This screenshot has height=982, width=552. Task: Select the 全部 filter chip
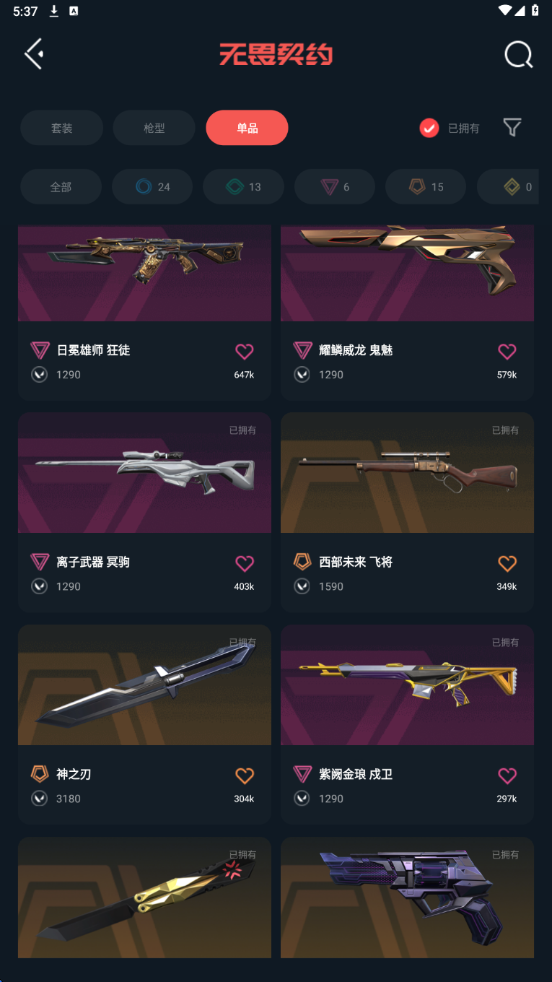(x=61, y=187)
